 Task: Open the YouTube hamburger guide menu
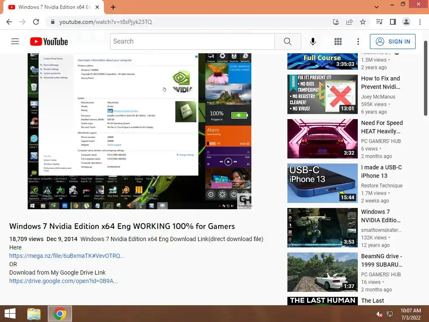tap(15, 42)
